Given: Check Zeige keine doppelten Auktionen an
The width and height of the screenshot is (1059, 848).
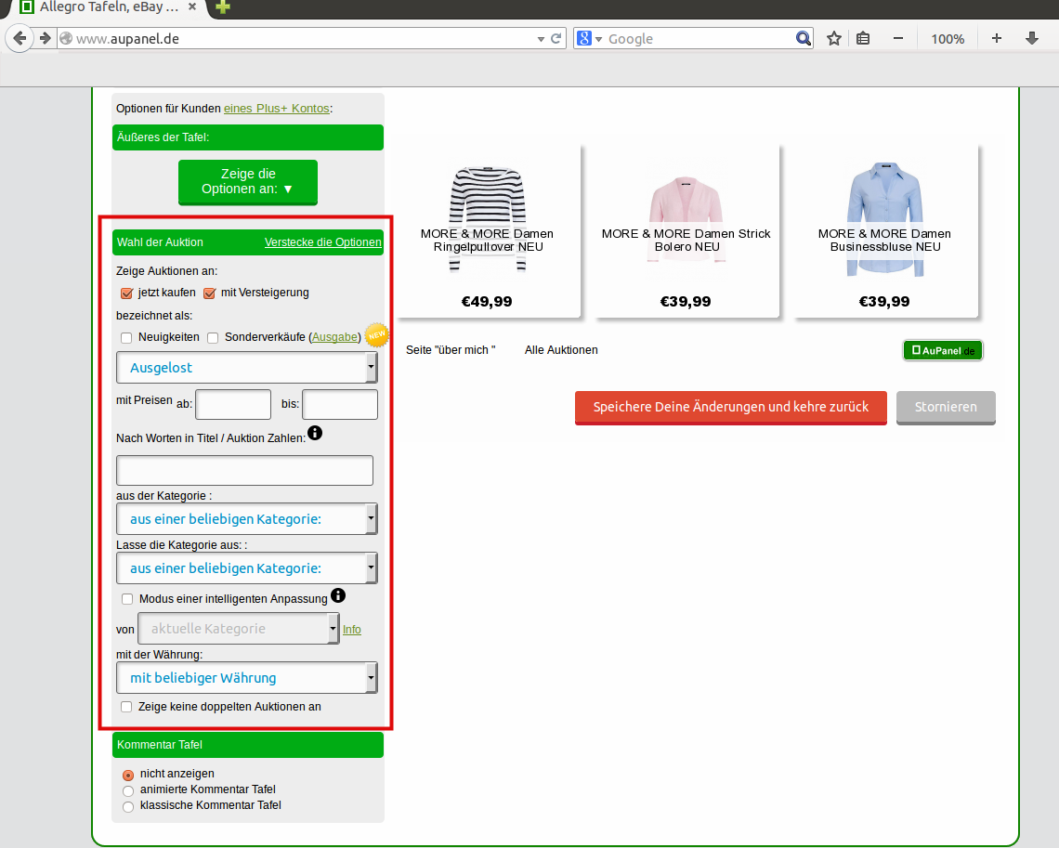Looking at the screenshot, I should [126, 707].
